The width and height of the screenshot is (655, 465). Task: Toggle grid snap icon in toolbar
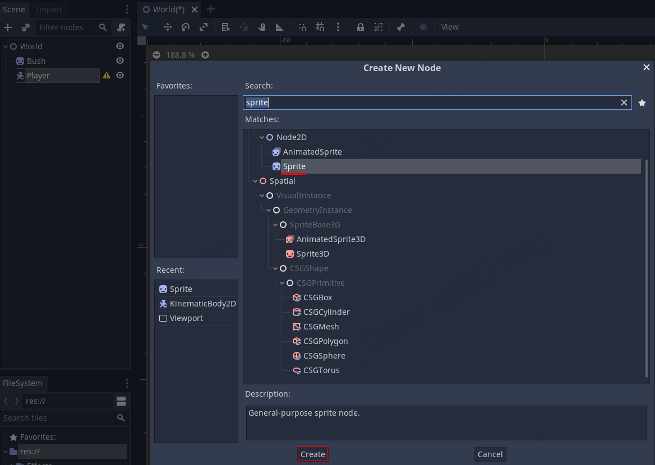[x=320, y=27]
